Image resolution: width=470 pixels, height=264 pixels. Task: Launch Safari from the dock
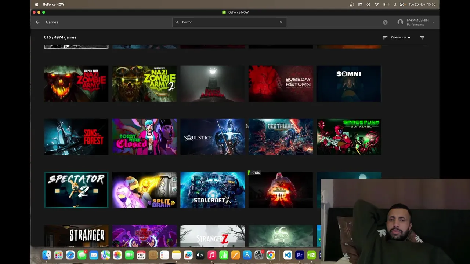70,255
